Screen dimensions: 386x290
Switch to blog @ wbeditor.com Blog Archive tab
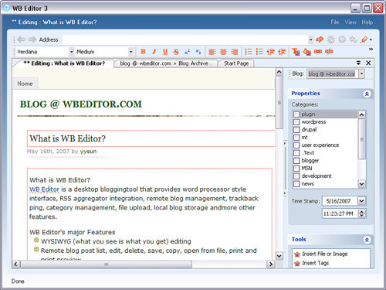click(x=166, y=63)
